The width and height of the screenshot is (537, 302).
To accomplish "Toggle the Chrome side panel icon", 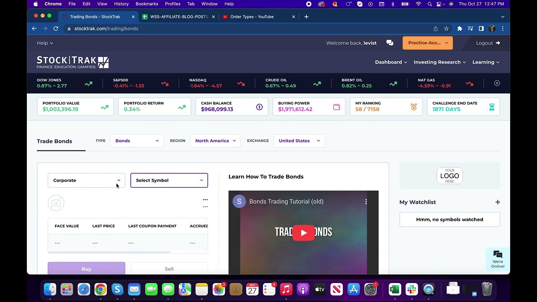I will pyautogui.click(x=481, y=29).
